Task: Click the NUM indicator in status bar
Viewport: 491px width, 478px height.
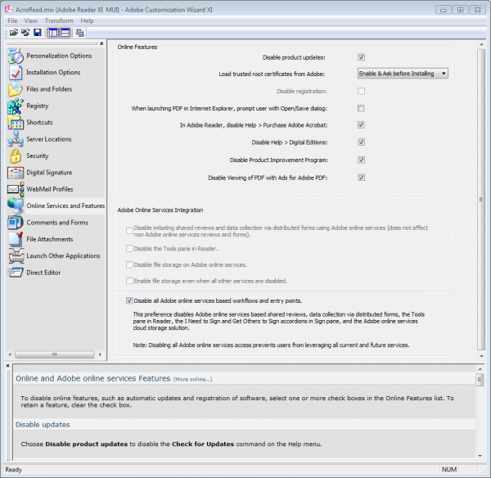Action: tap(448, 470)
